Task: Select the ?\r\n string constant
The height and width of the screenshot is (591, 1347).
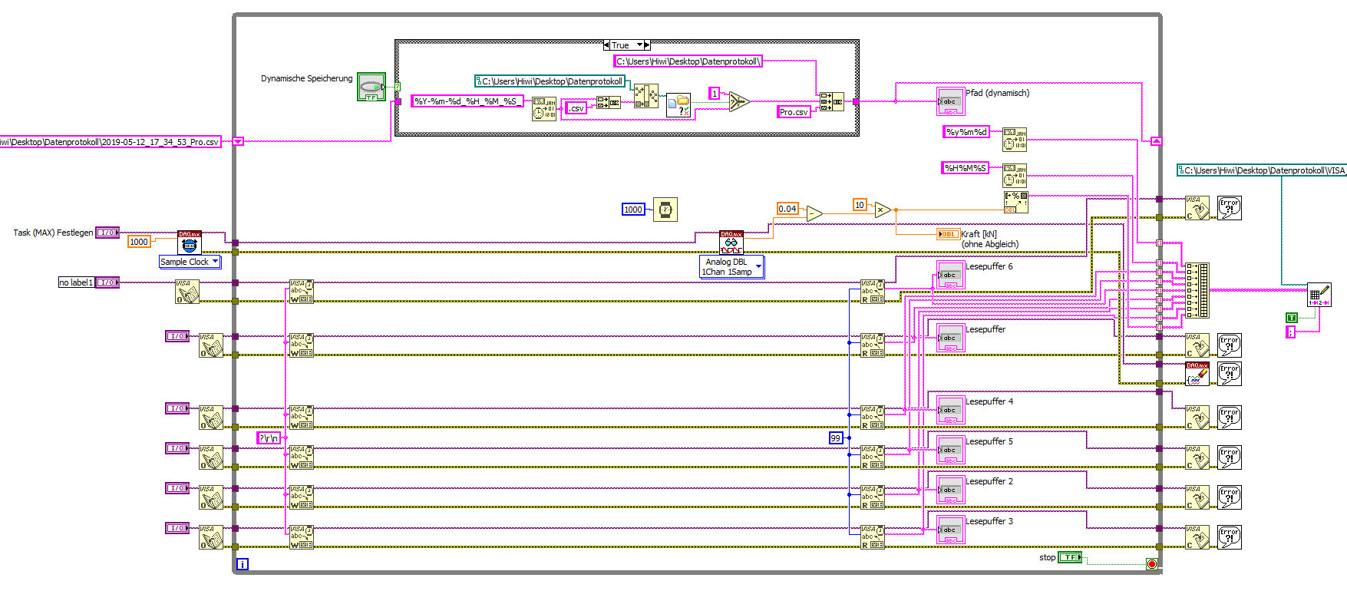Action: pyautogui.click(x=269, y=438)
